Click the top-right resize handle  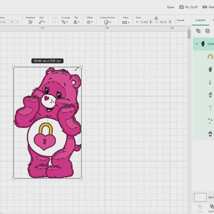click(81, 67)
